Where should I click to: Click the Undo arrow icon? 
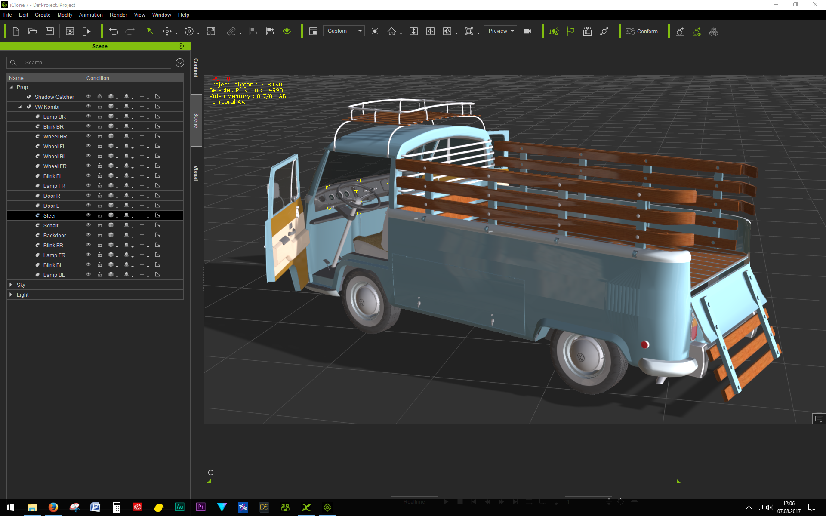[113, 31]
